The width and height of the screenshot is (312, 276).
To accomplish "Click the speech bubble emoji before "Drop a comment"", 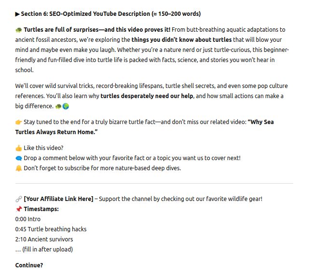I will click(x=18, y=158).
